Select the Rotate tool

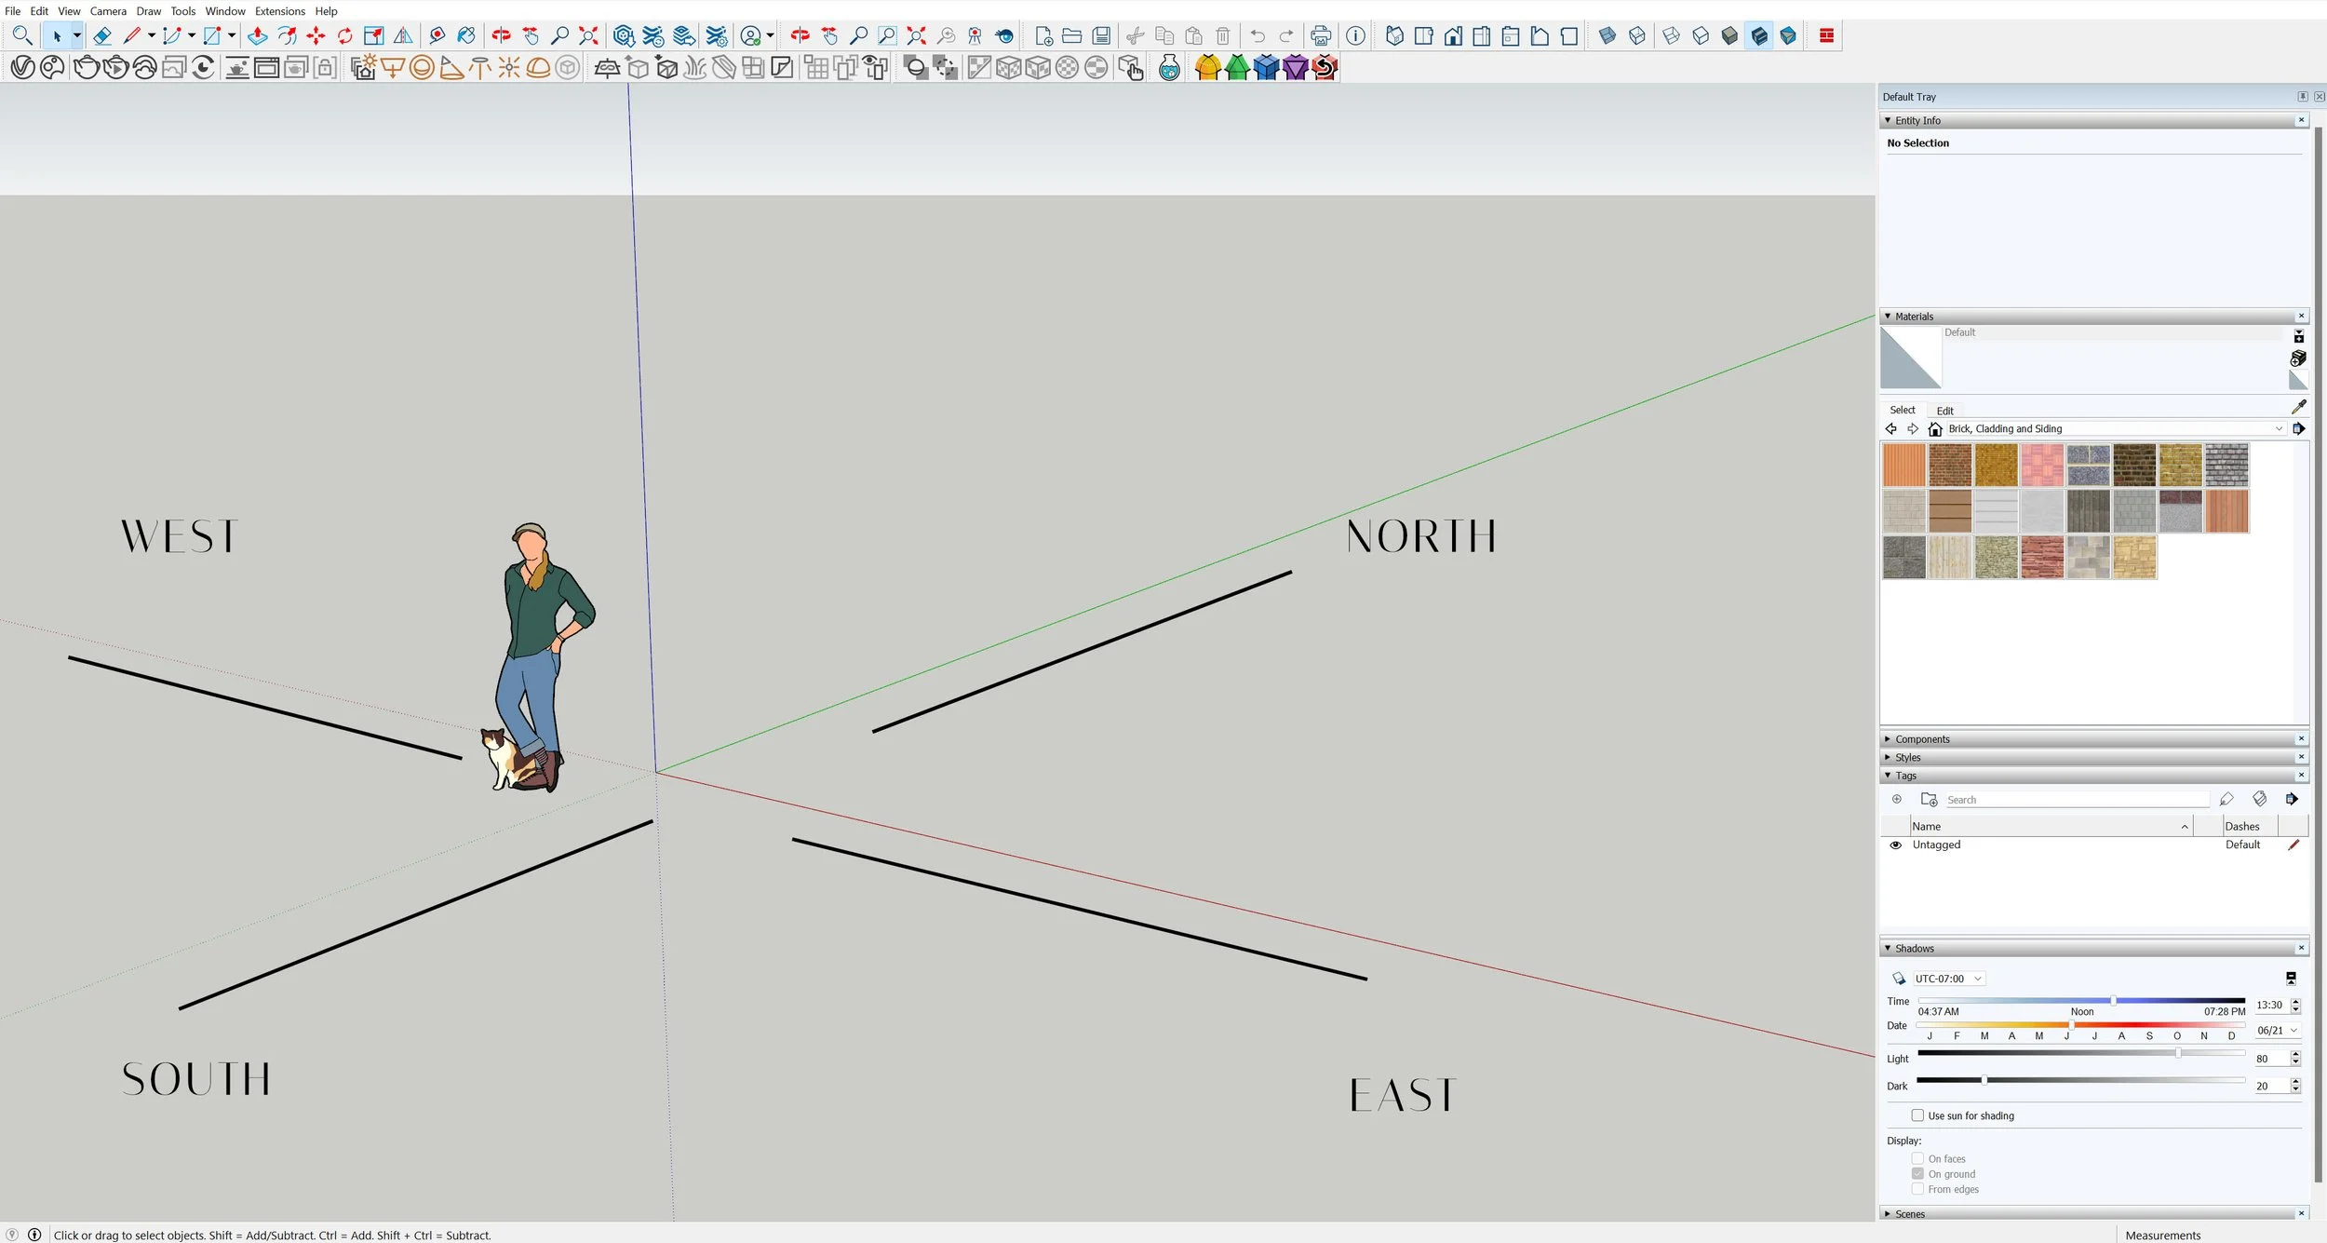[x=344, y=35]
